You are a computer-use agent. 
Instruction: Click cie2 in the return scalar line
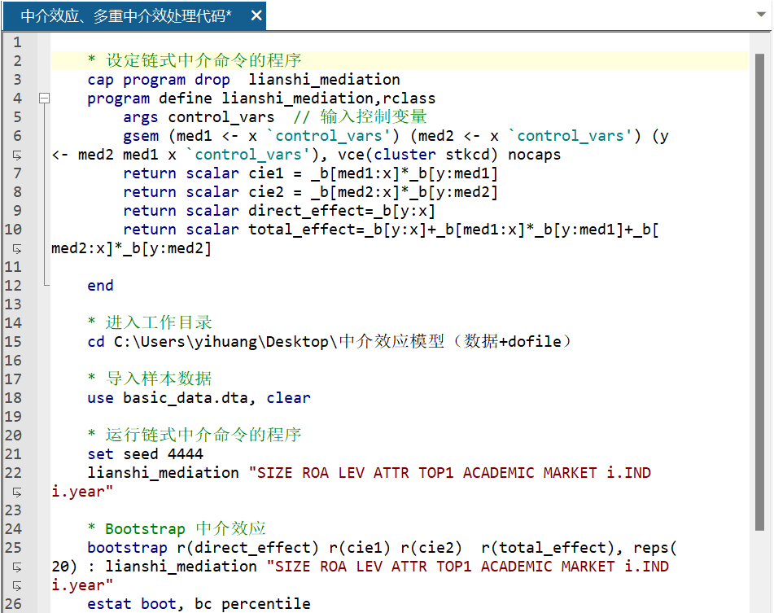pyautogui.click(x=266, y=192)
